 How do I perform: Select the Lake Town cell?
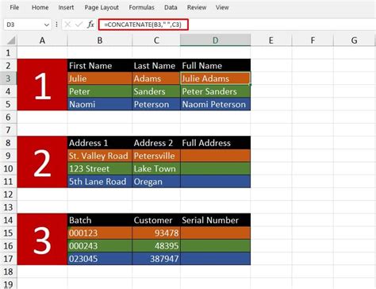(x=156, y=168)
